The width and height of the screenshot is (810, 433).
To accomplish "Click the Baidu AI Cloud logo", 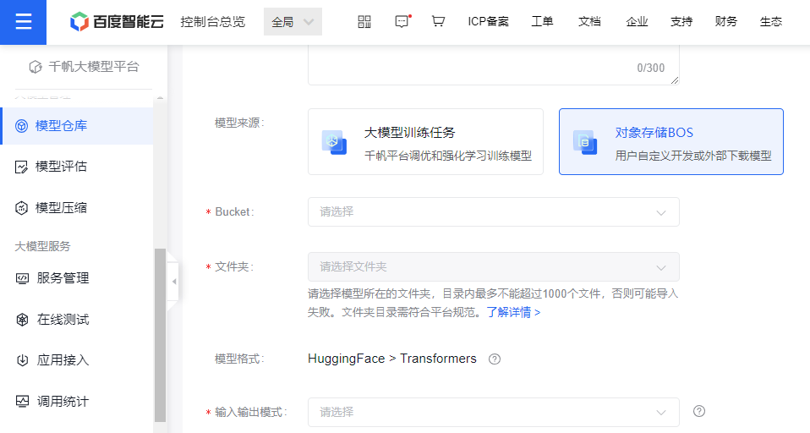I will click(x=117, y=22).
